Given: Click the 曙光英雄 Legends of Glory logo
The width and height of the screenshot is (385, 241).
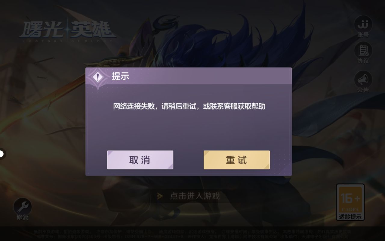Looking at the screenshot, I should point(67,31).
